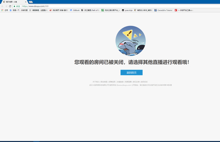Click the 安全 secure label in address bar
The width and height of the screenshot is (220, 142).
pos(18,6)
